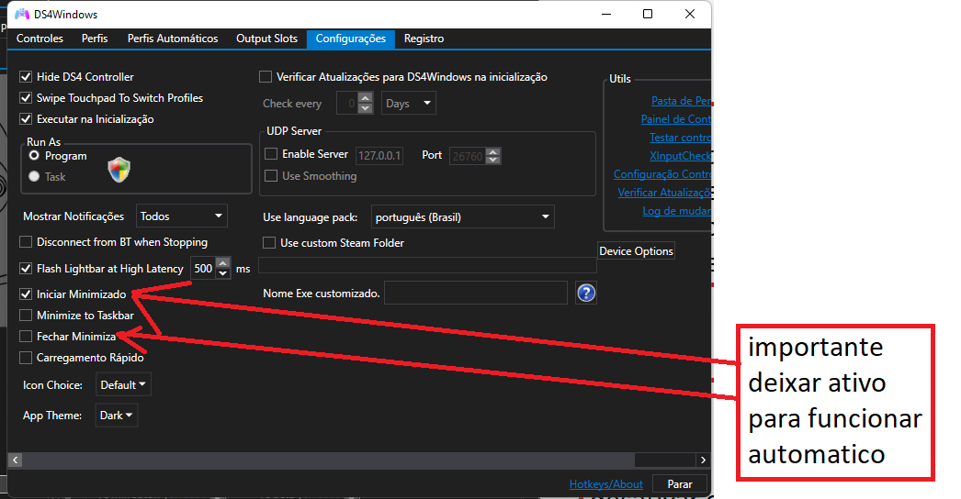Enable Carregamento Rápido
This screenshot has width=961, height=499.
(26, 358)
